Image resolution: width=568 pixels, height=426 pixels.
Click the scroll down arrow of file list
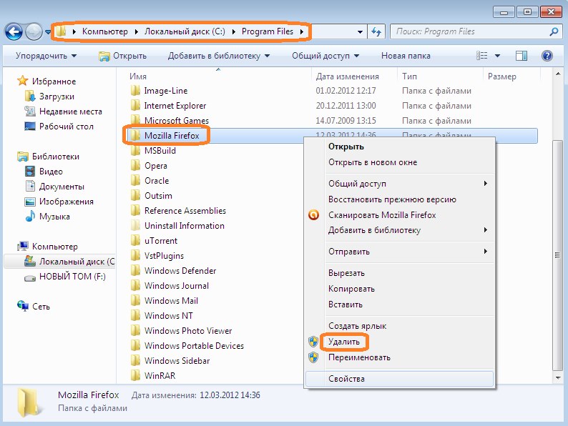point(558,378)
